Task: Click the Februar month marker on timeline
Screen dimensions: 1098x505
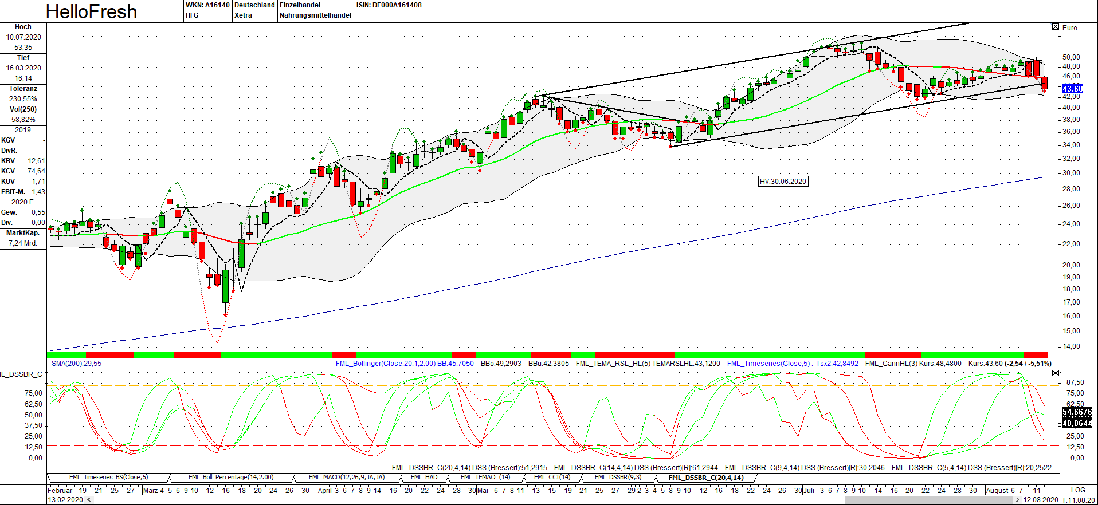Action: pos(60,490)
